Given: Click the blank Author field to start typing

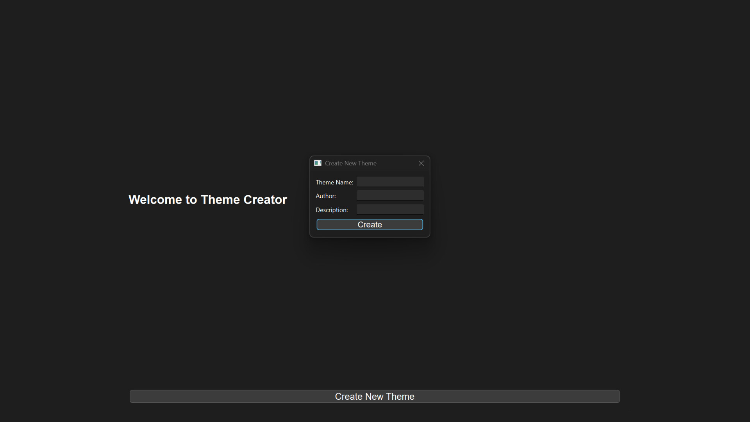Looking at the screenshot, I should click(390, 195).
